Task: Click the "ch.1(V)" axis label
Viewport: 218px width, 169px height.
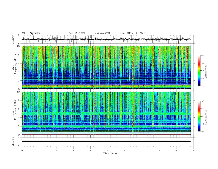Action: pos(13,39)
